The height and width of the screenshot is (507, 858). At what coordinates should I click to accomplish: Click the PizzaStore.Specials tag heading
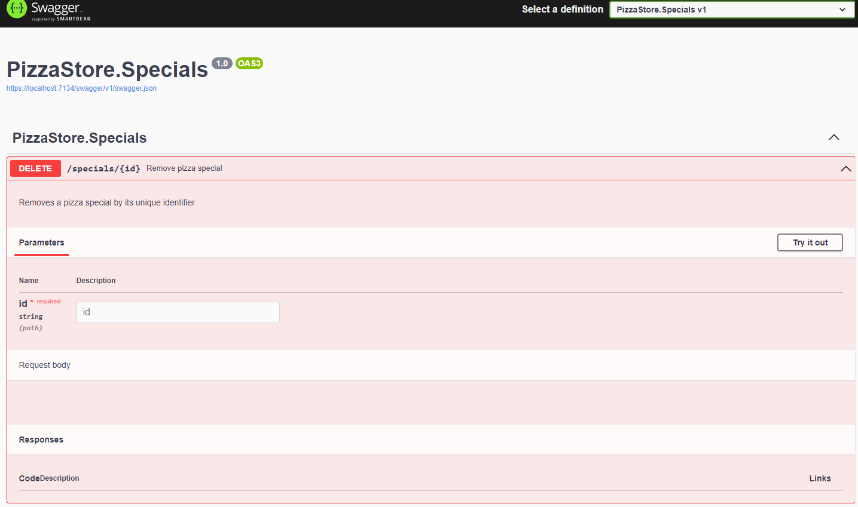(80, 138)
